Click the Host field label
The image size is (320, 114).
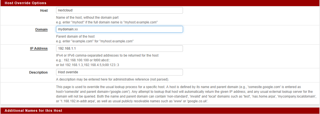(44, 11)
